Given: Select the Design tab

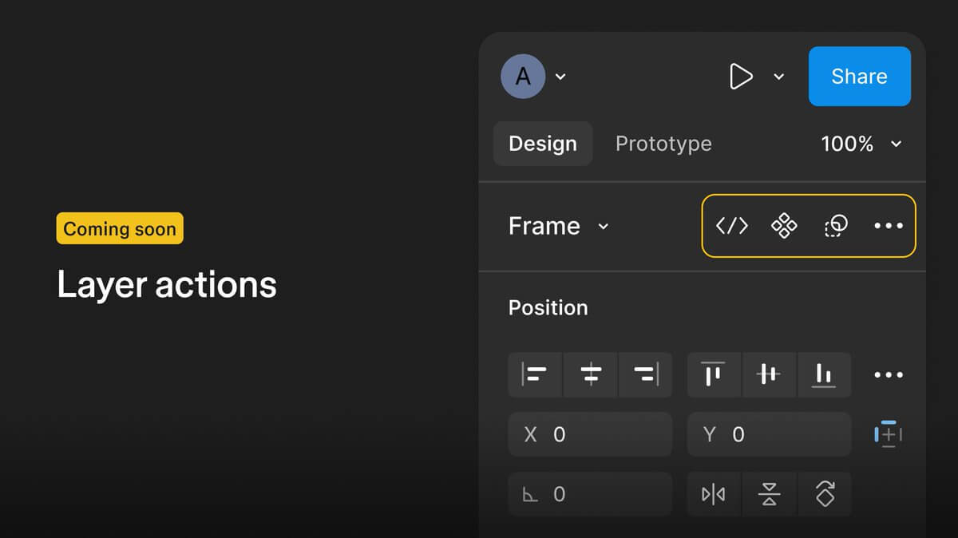Looking at the screenshot, I should pos(543,144).
